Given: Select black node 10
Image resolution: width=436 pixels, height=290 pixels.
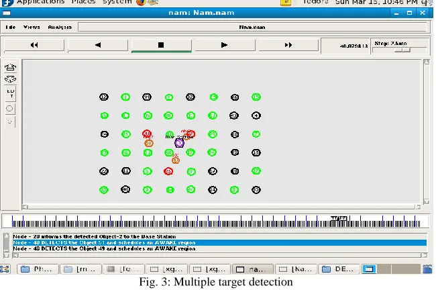Looking at the screenshot, I should click(235, 171).
